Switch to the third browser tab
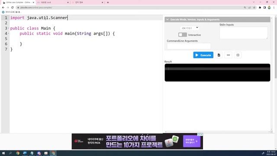Viewport: 277px width, 156px height. coord(87,3)
